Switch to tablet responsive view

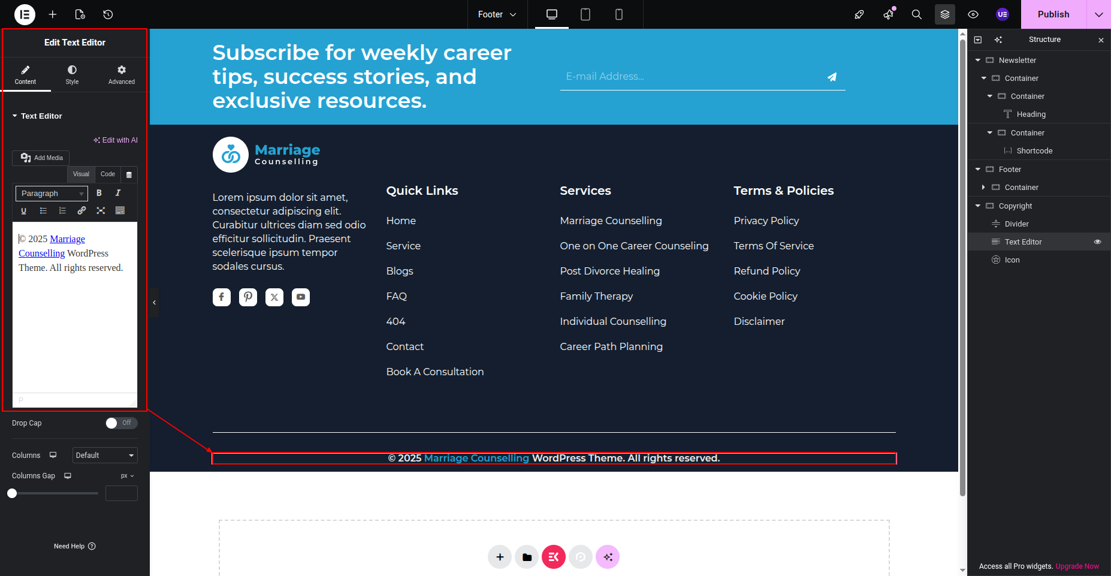coord(585,14)
